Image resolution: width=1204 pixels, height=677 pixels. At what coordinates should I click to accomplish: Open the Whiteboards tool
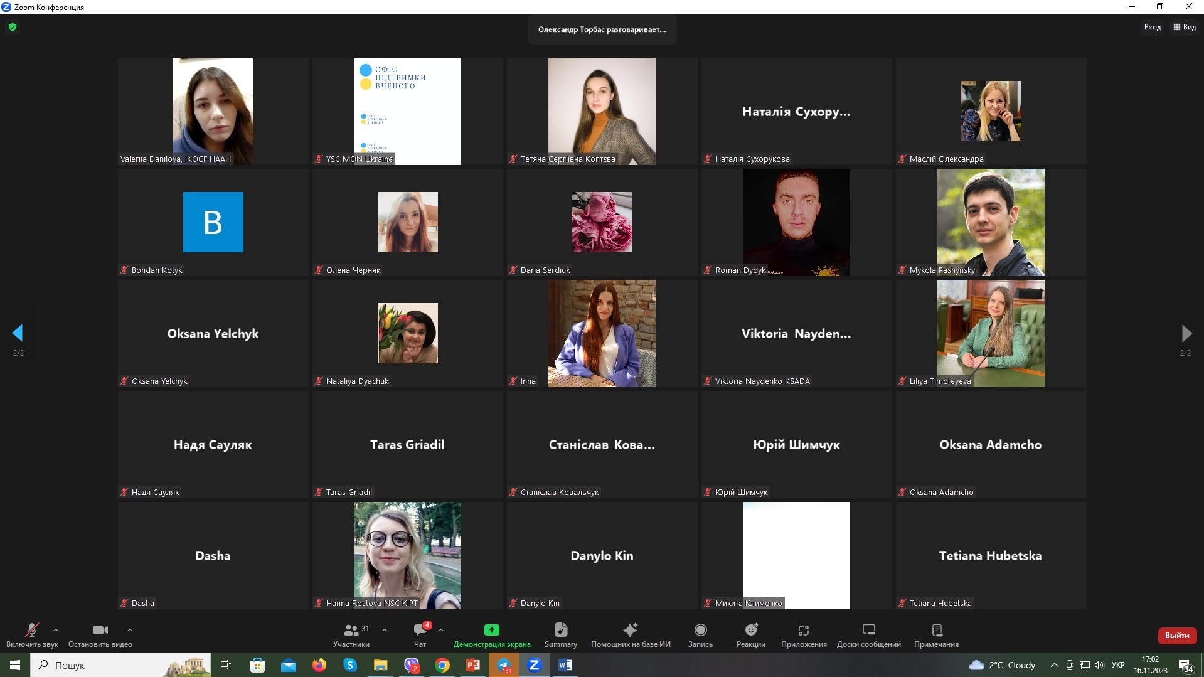coord(868,630)
